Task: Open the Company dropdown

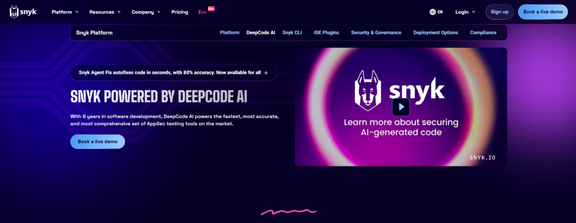Action: point(146,12)
